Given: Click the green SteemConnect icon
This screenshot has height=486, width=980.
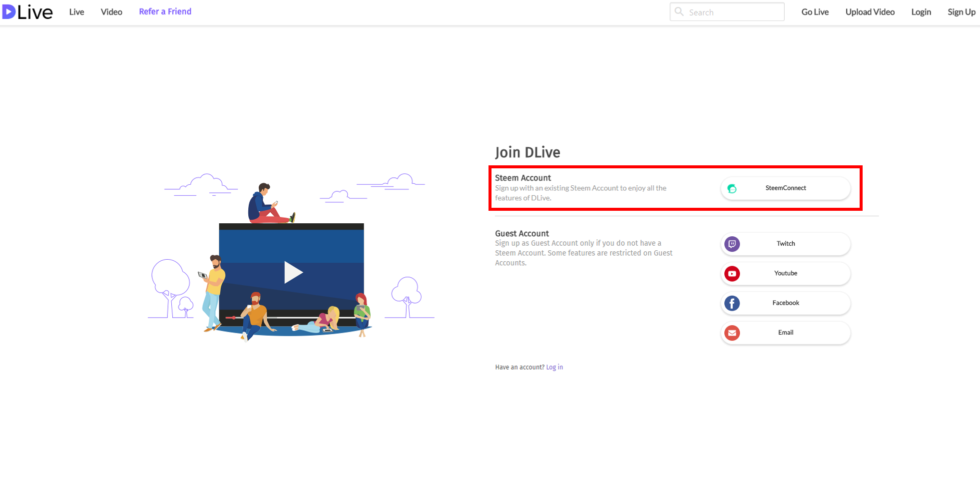Looking at the screenshot, I should coord(732,189).
